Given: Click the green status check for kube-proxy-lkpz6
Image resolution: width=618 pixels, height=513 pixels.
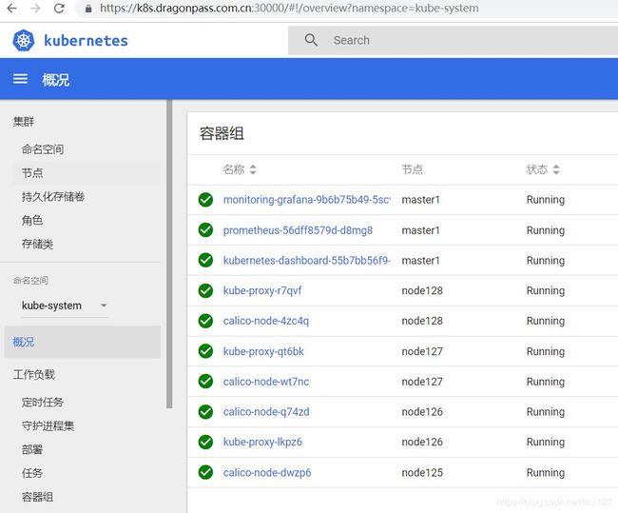Looking at the screenshot, I should [x=205, y=442].
